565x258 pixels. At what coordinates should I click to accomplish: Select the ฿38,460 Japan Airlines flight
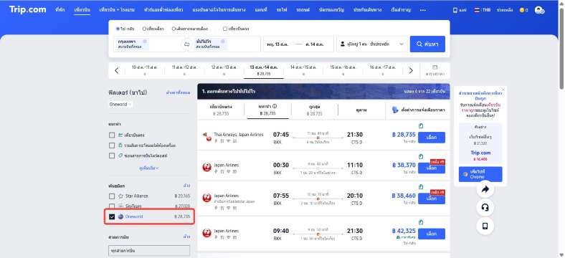coord(432,199)
